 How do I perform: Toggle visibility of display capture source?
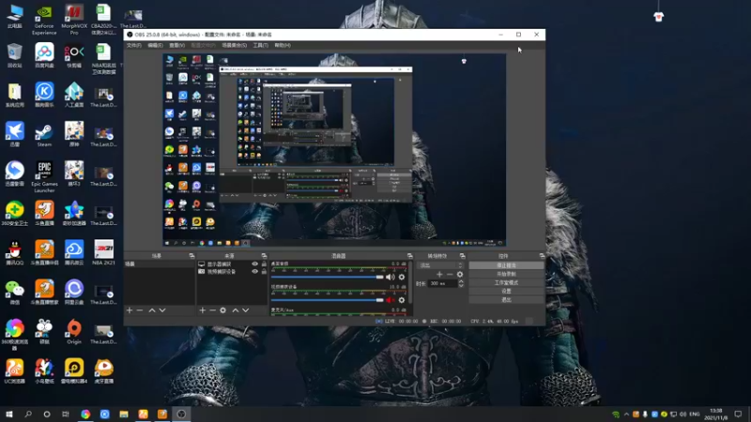pyautogui.click(x=254, y=264)
